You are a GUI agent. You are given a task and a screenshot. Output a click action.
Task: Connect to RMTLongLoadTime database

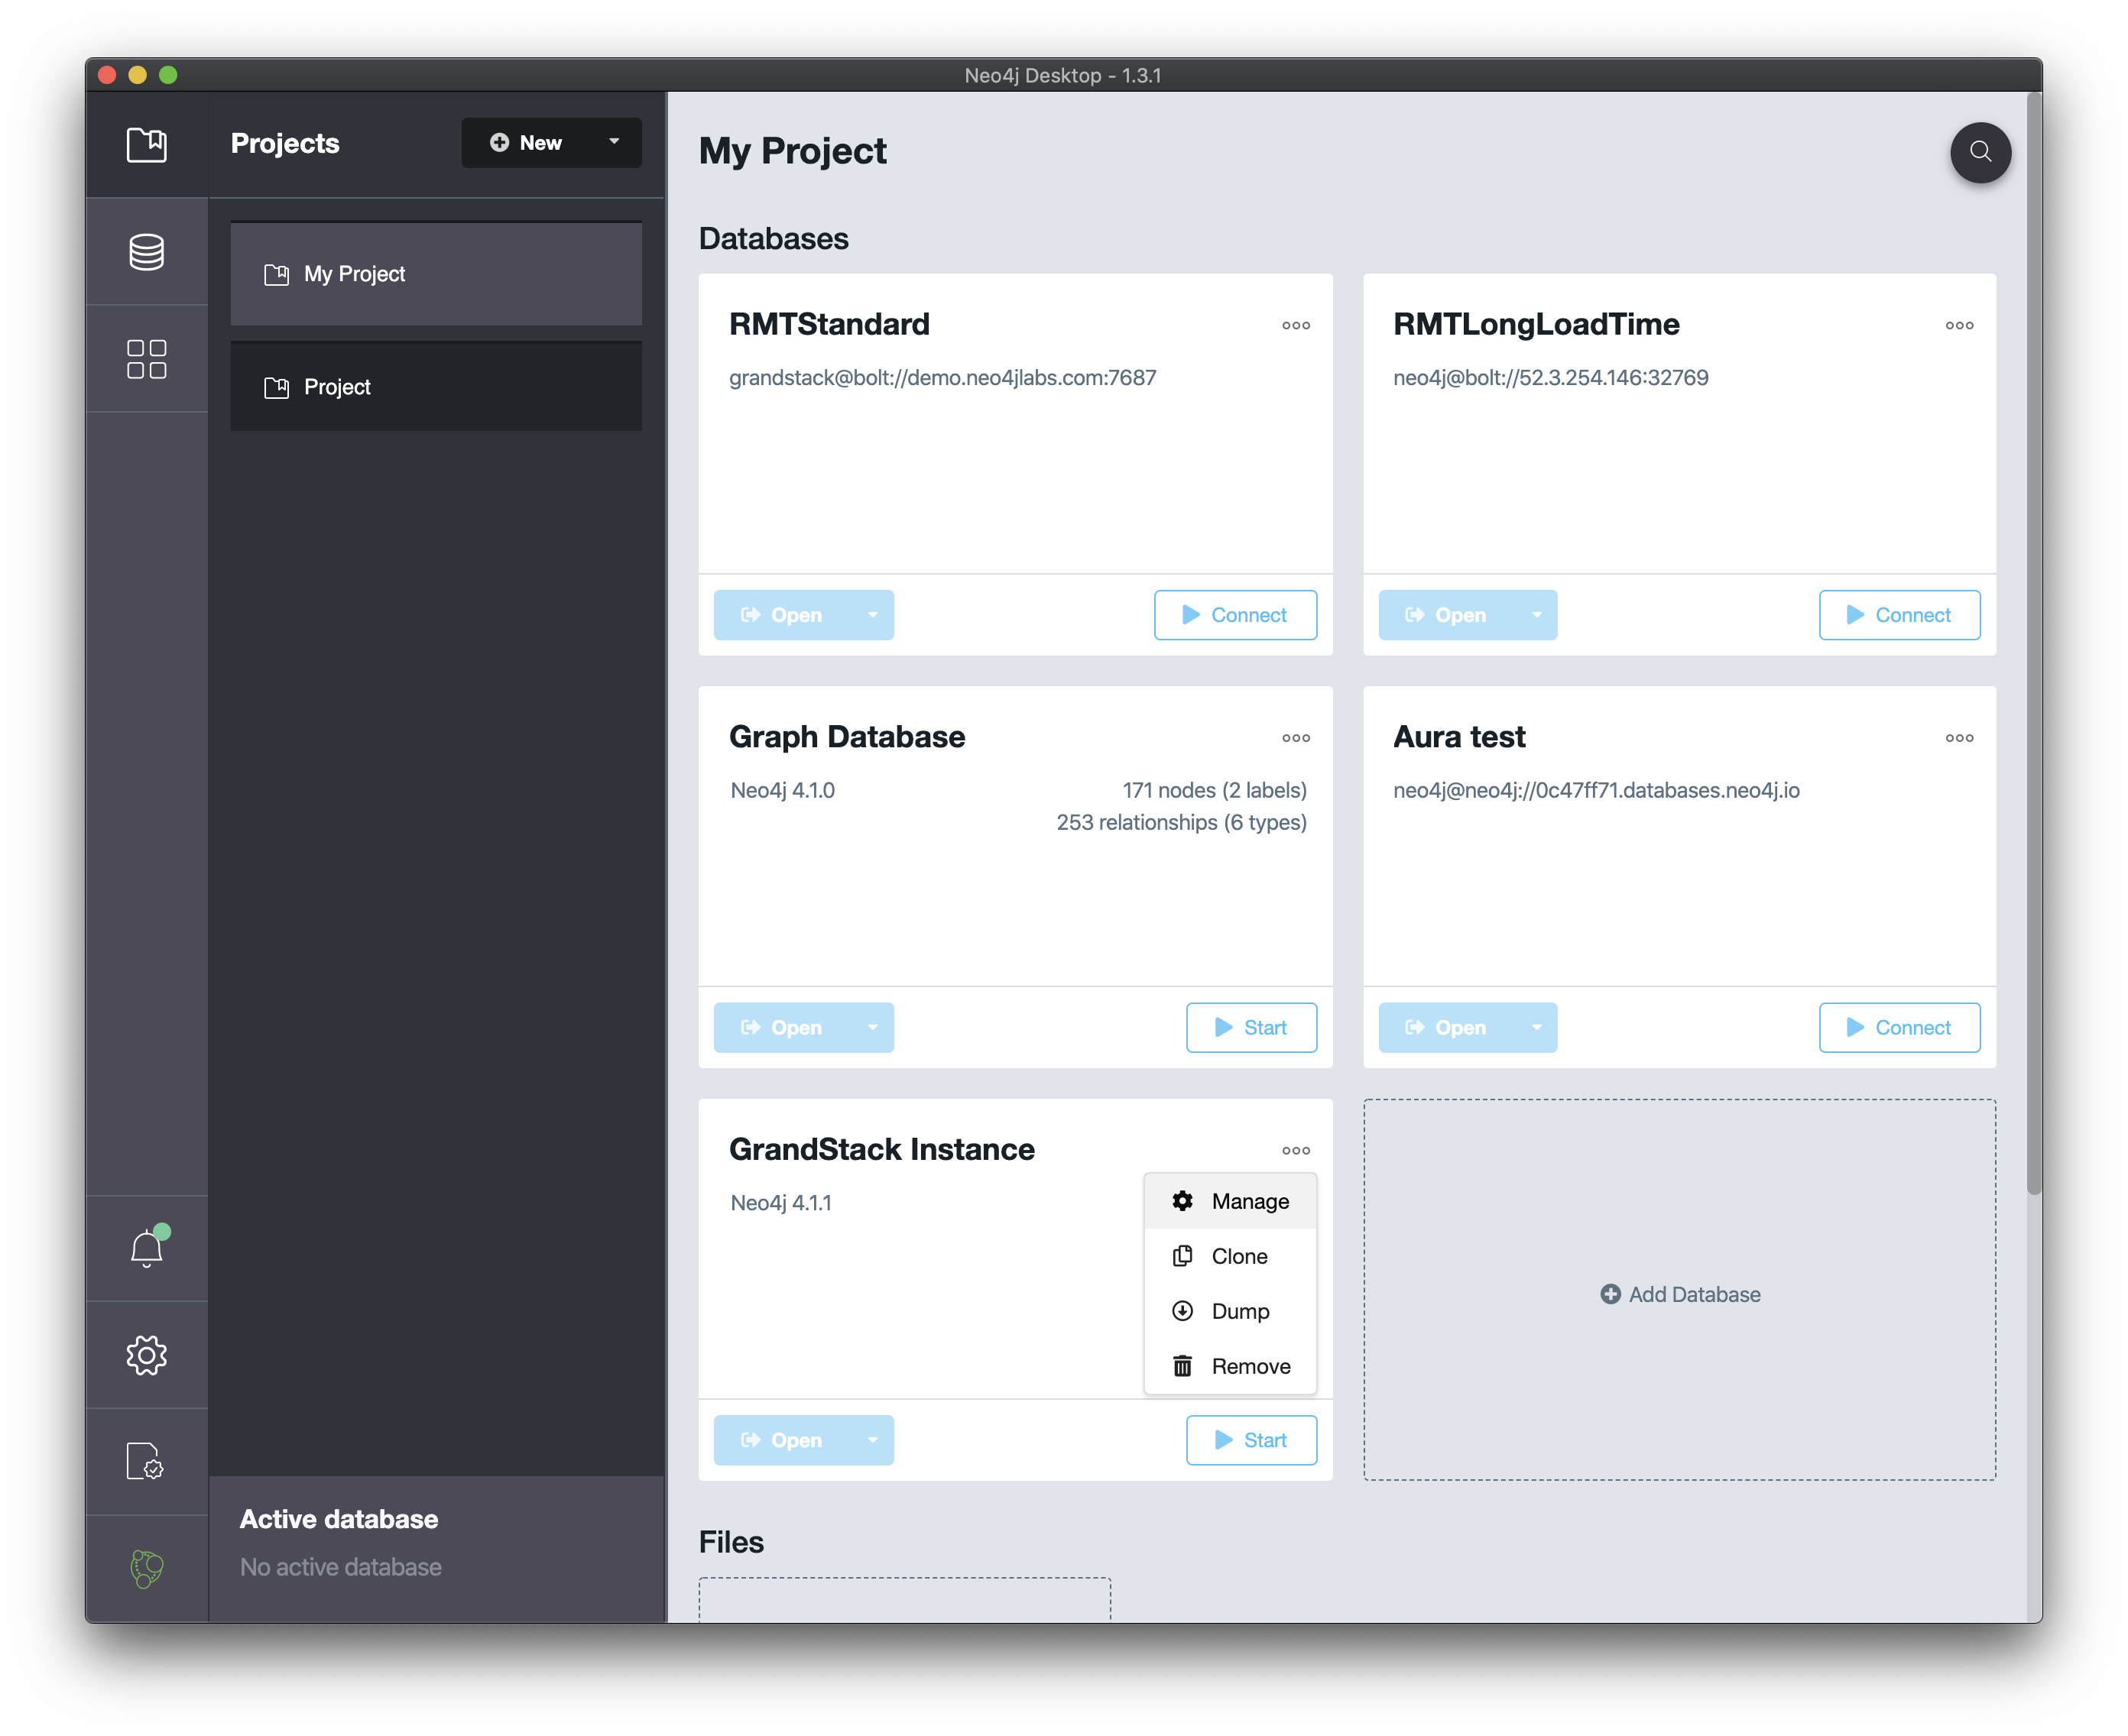(1900, 614)
